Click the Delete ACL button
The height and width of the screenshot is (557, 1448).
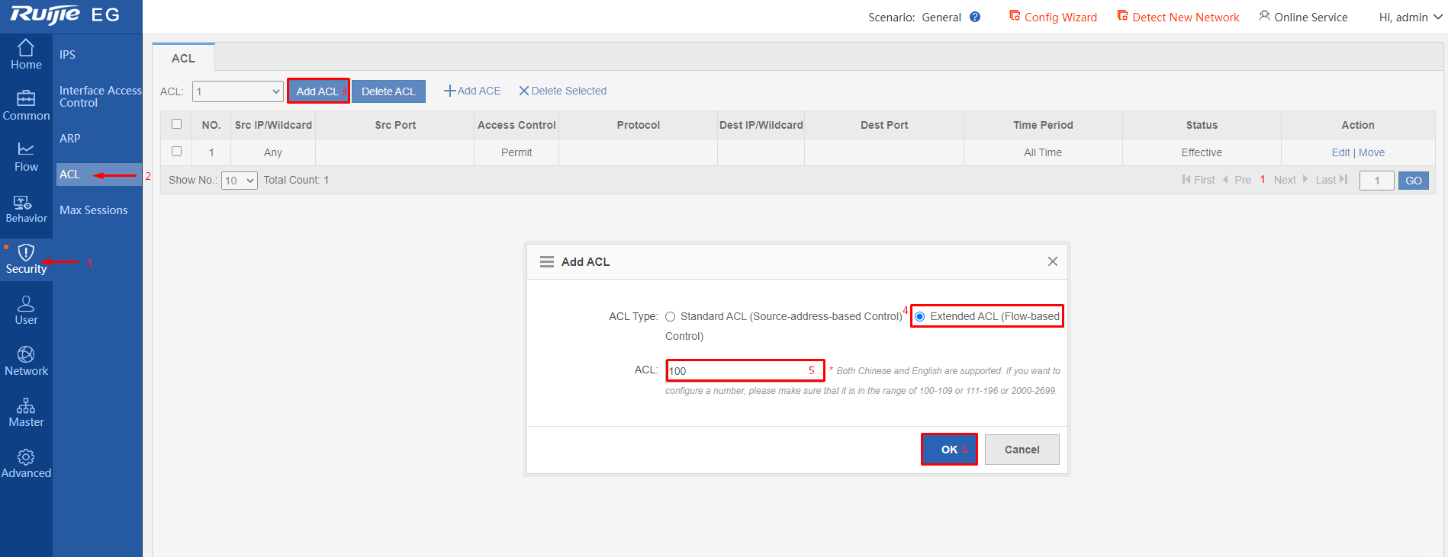click(x=388, y=91)
